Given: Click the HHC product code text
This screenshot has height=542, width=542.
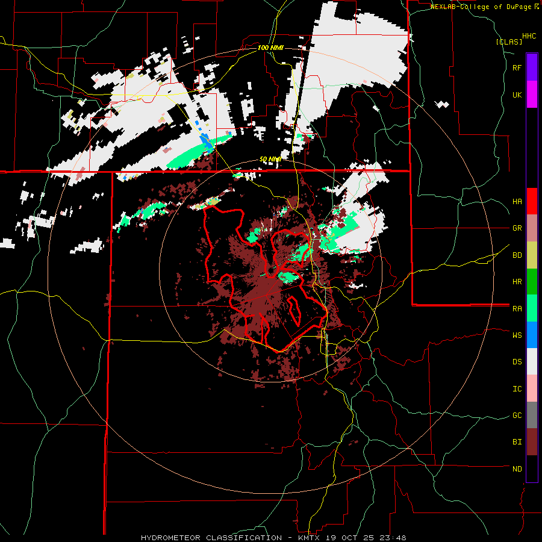Looking at the screenshot, I should tap(529, 36).
